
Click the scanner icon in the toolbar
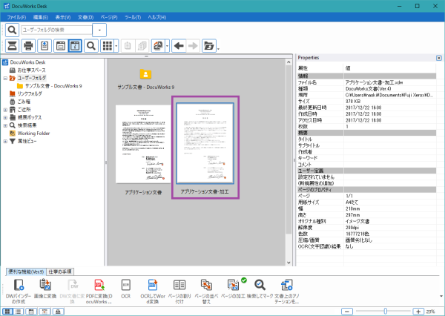[13, 46]
